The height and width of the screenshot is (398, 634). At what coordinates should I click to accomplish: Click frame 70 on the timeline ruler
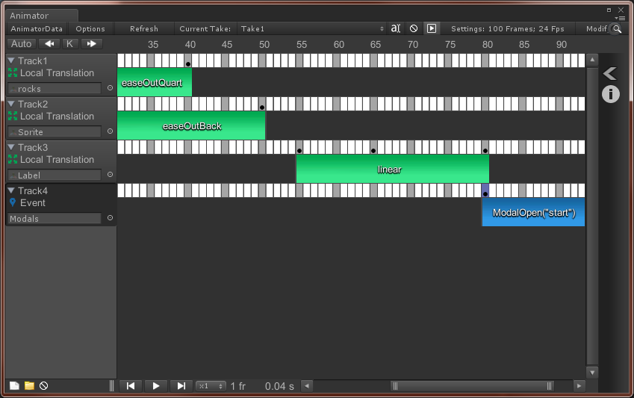pyautogui.click(x=413, y=45)
